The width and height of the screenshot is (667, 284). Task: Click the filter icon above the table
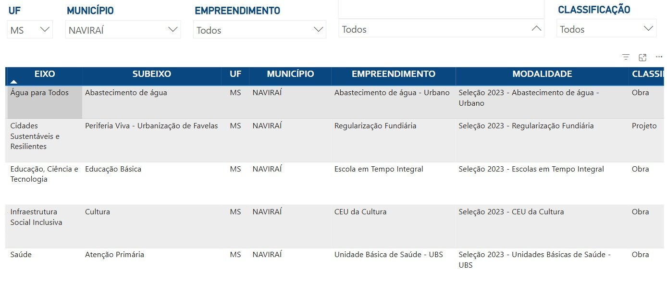[x=626, y=57]
